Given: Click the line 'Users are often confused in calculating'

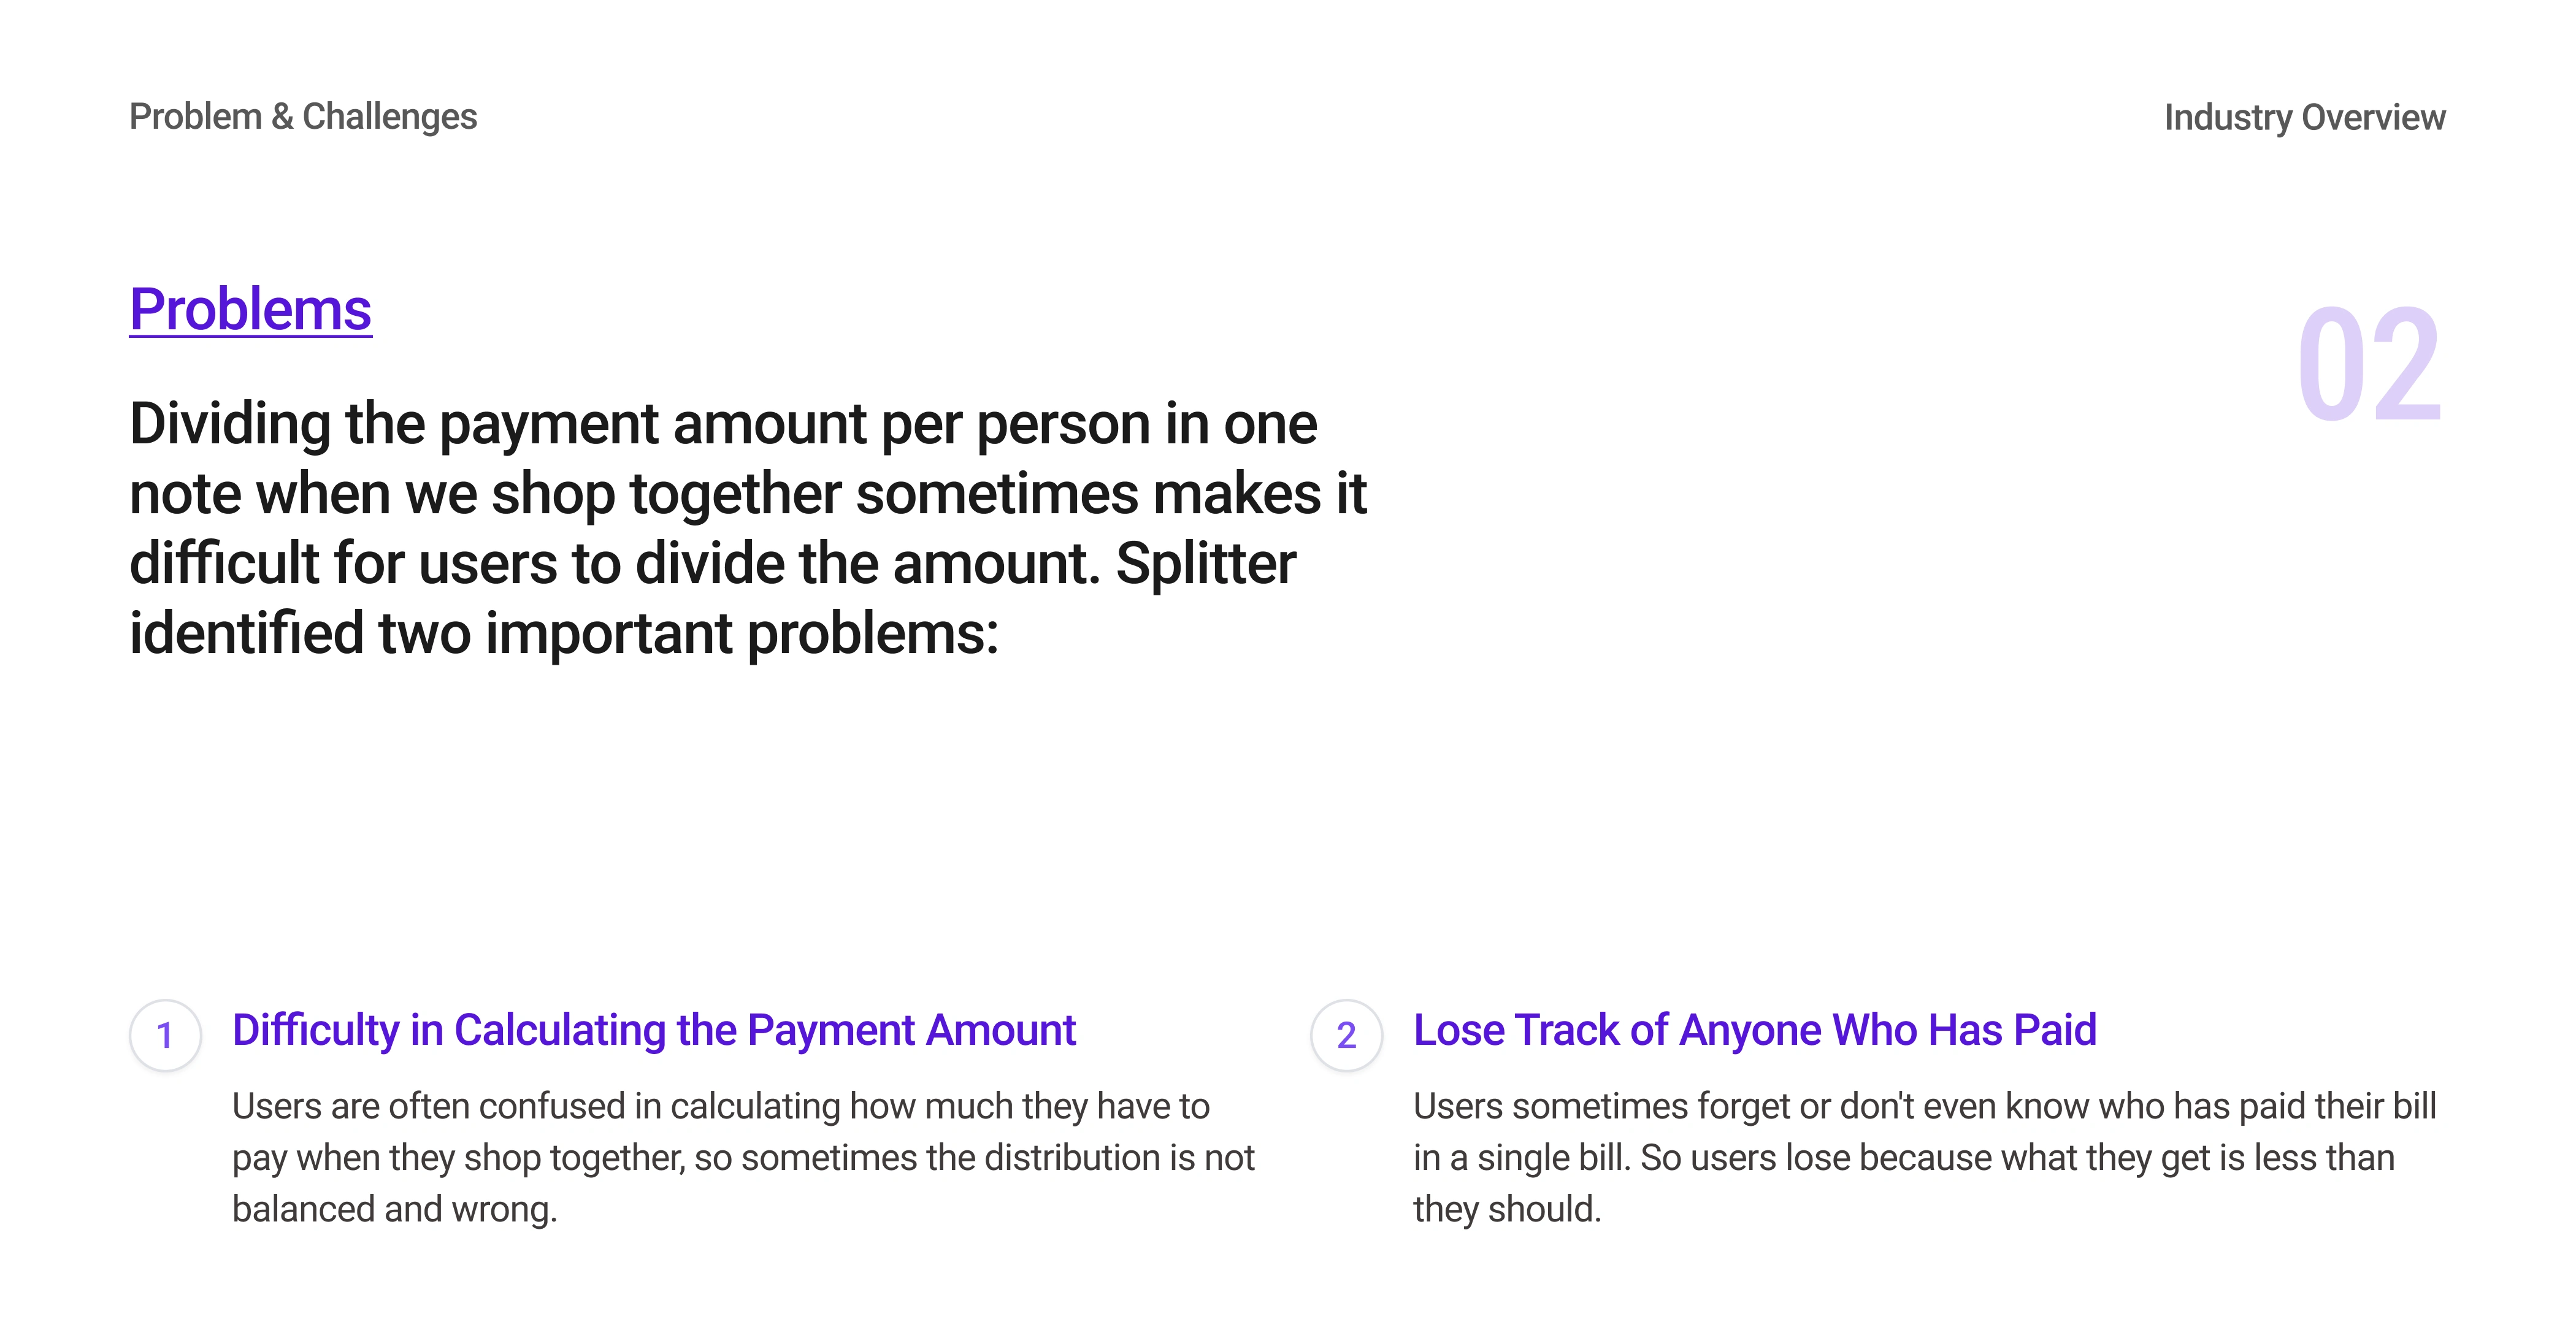Looking at the screenshot, I should point(720,1106).
